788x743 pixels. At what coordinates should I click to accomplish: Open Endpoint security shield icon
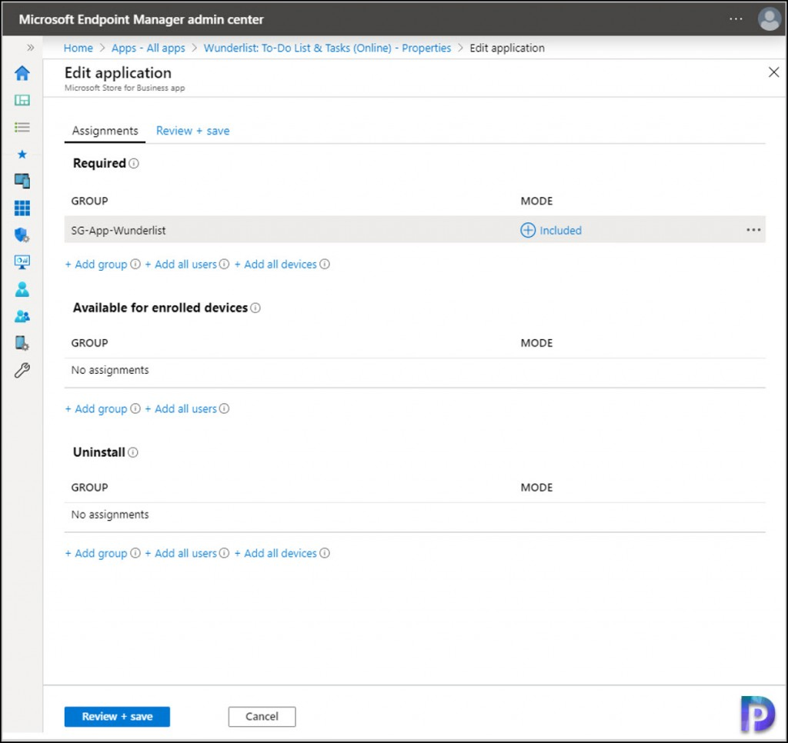click(x=22, y=235)
